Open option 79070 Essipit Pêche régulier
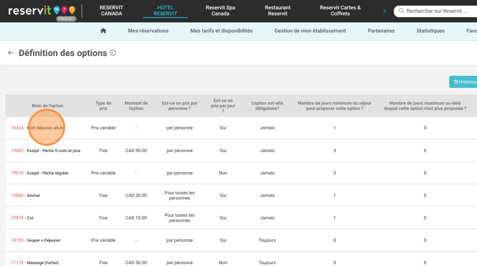The height and width of the screenshot is (266, 477). (40, 173)
